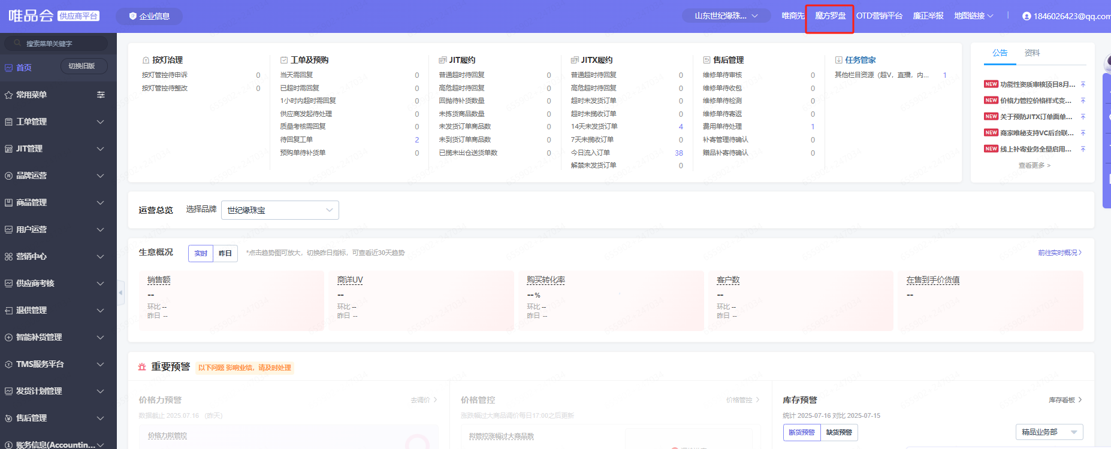The height and width of the screenshot is (449, 1111).
Task: Click the 今日流入订单 count 38
Action: coord(678,153)
